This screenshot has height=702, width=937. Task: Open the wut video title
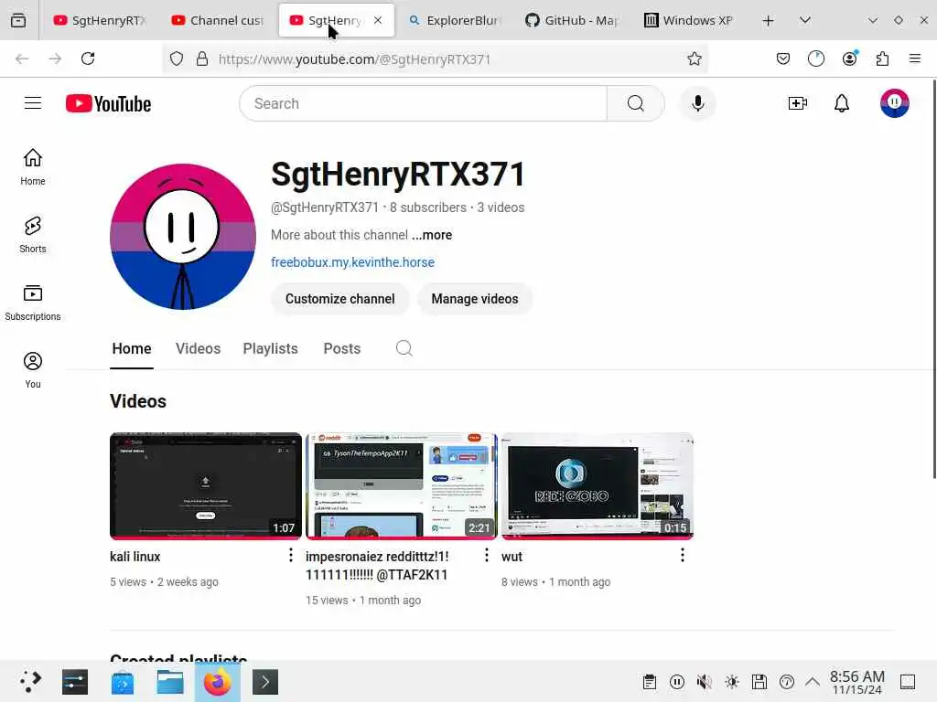(512, 557)
